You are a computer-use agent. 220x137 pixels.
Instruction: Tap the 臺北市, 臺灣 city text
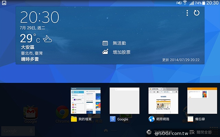coord(32,53)
